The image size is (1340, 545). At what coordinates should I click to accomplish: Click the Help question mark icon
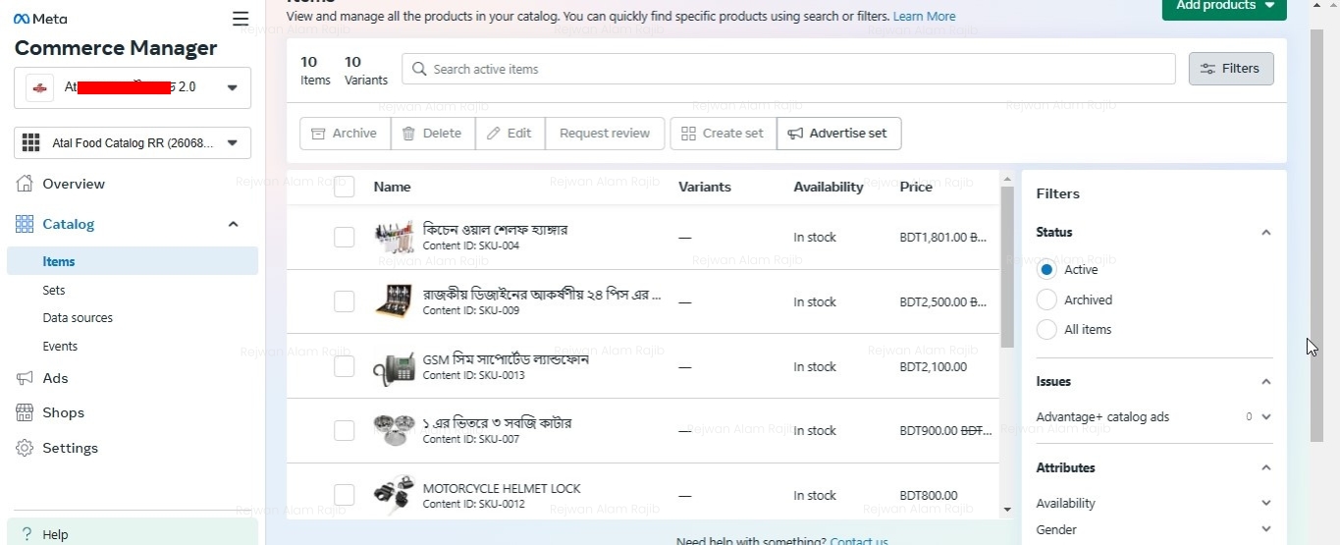click(27, 534)
